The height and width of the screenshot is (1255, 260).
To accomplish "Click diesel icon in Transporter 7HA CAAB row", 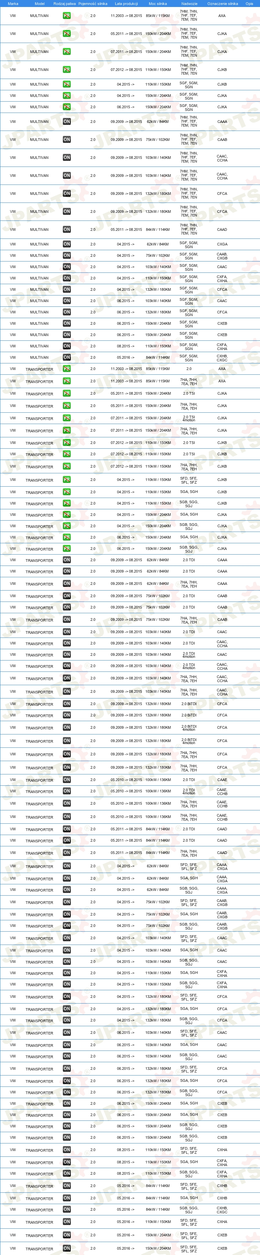I will coord(66,620).
